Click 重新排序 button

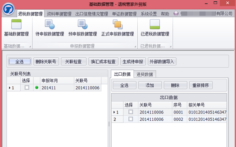[x=201, y=85]
